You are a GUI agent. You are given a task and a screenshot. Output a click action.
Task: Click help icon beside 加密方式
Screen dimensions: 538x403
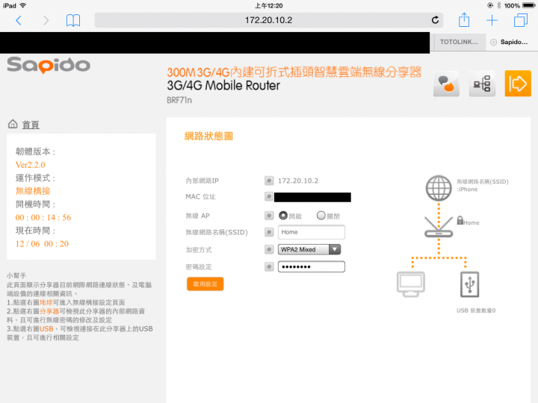pyautogui.click(x=269, y=249)
